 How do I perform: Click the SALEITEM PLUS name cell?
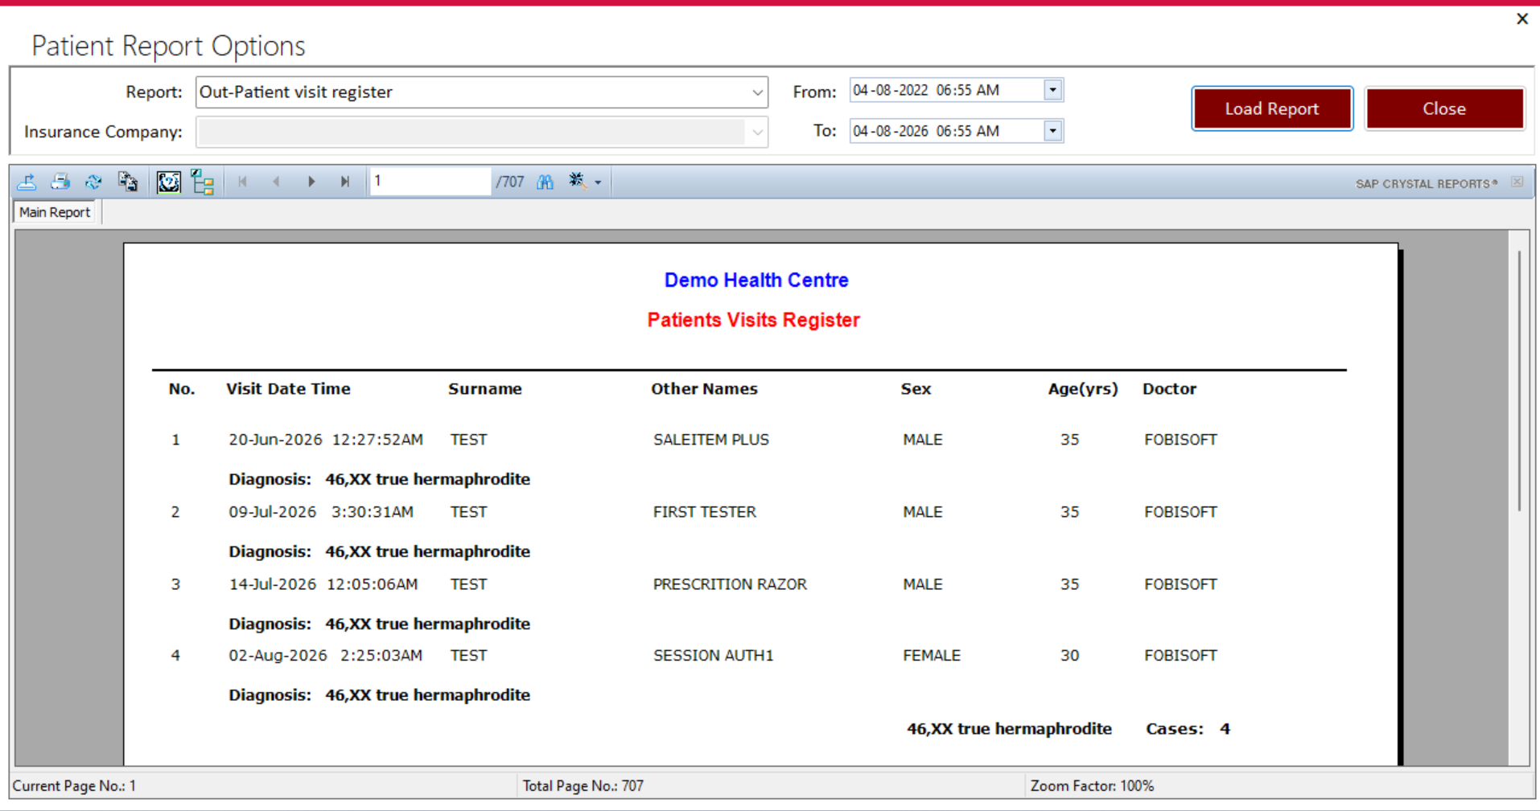[711, 440]
